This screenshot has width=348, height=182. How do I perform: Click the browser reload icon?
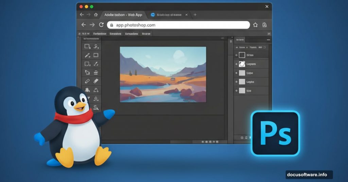coord(101,25)
